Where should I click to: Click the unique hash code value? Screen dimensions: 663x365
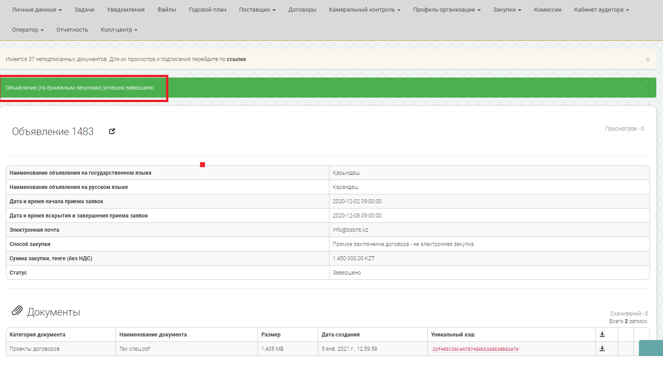475,349
